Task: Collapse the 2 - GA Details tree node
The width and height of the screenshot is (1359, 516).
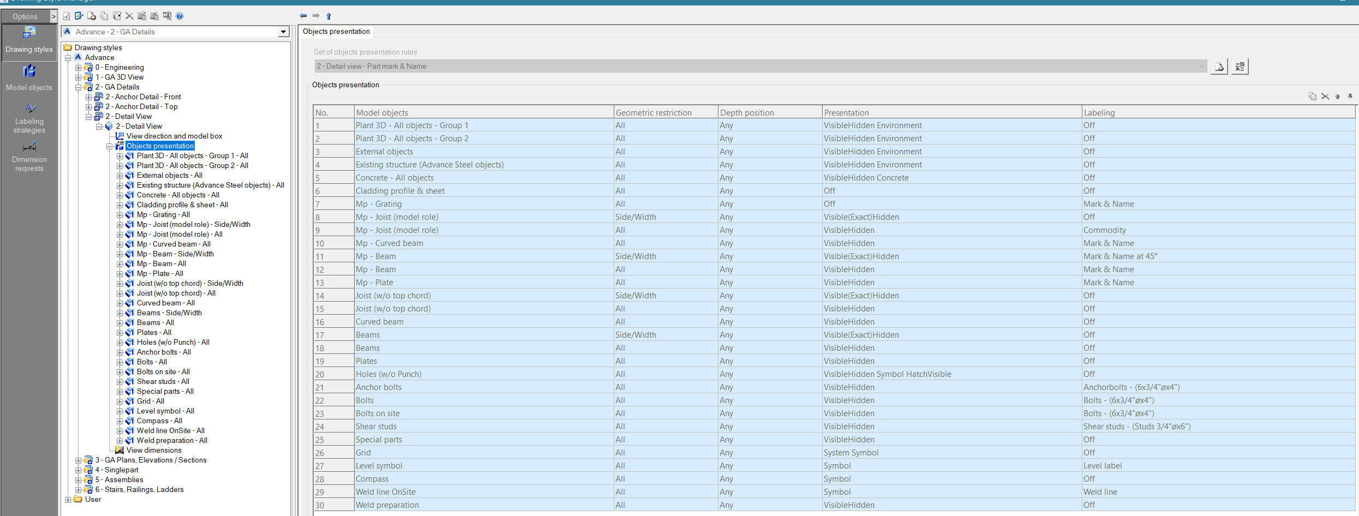Action: click(78, 87)
